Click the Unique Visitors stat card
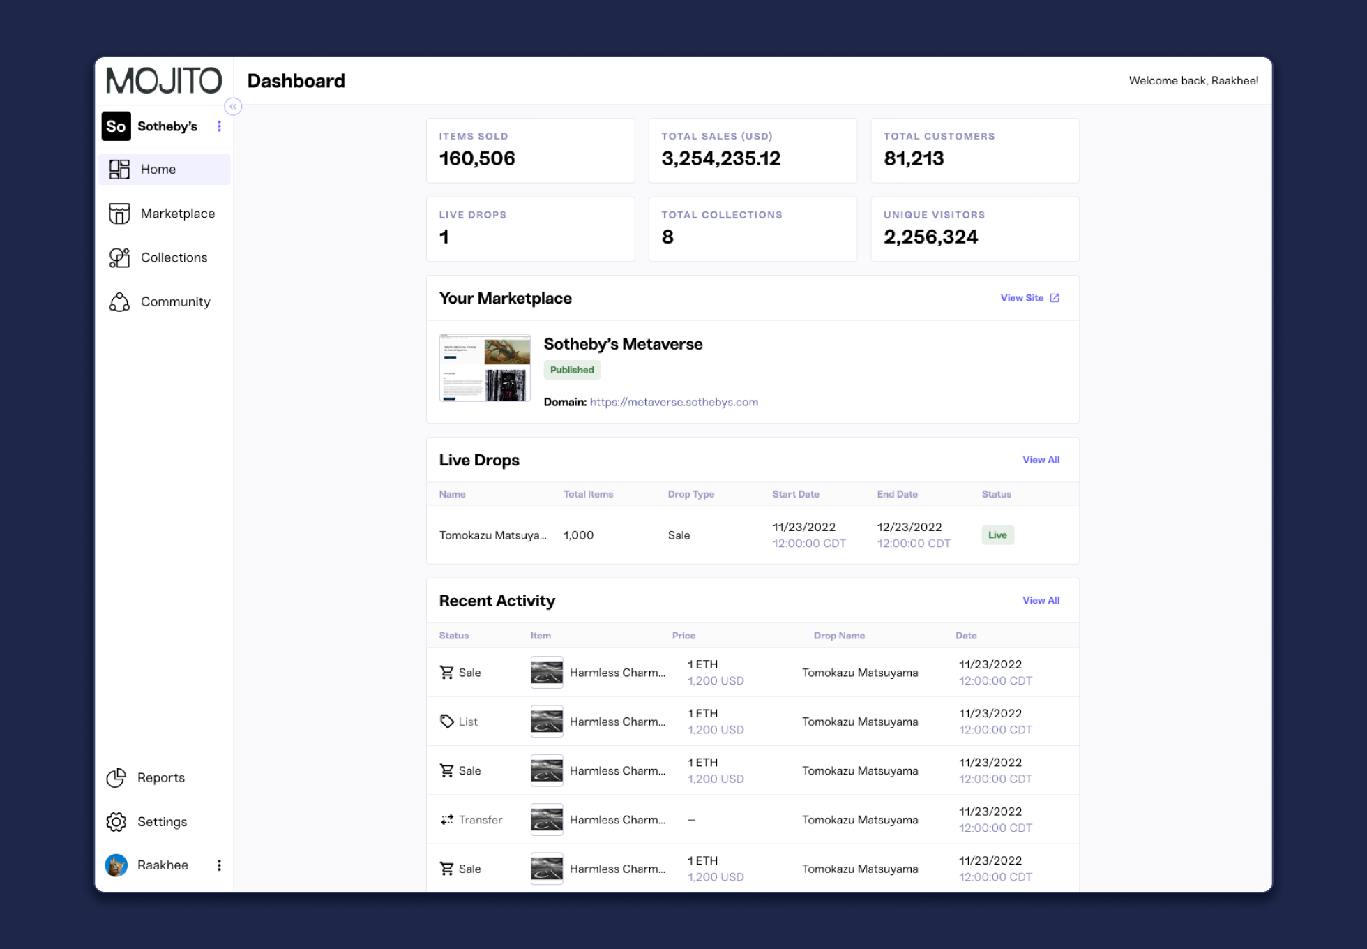The height and width of the screenshot is (949, 1367). [975, 229]
